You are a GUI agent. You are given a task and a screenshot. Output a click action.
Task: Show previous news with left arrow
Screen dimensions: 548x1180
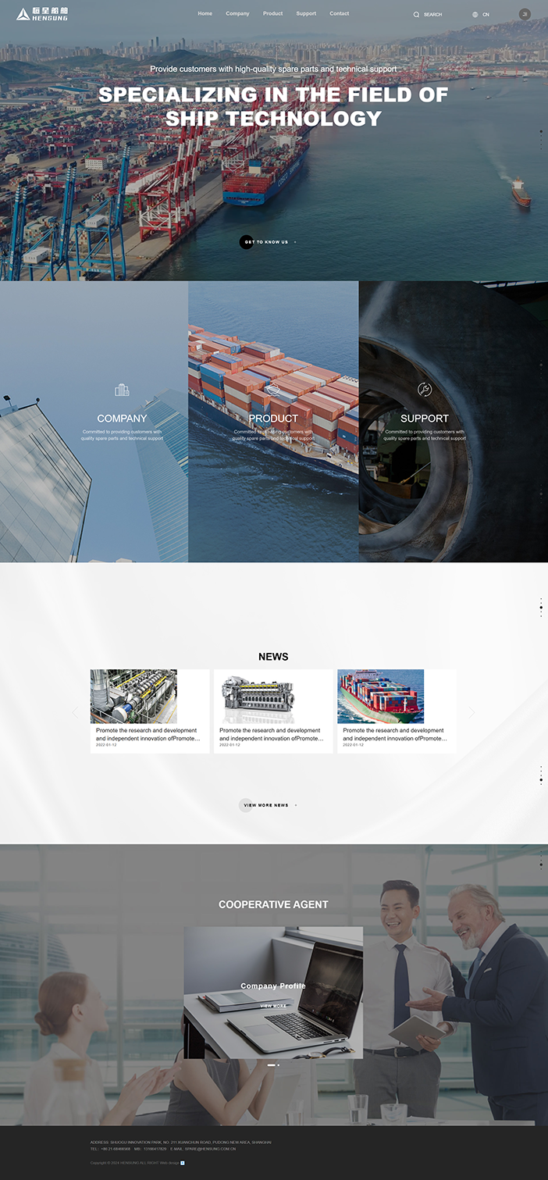(x=75, y=712)
